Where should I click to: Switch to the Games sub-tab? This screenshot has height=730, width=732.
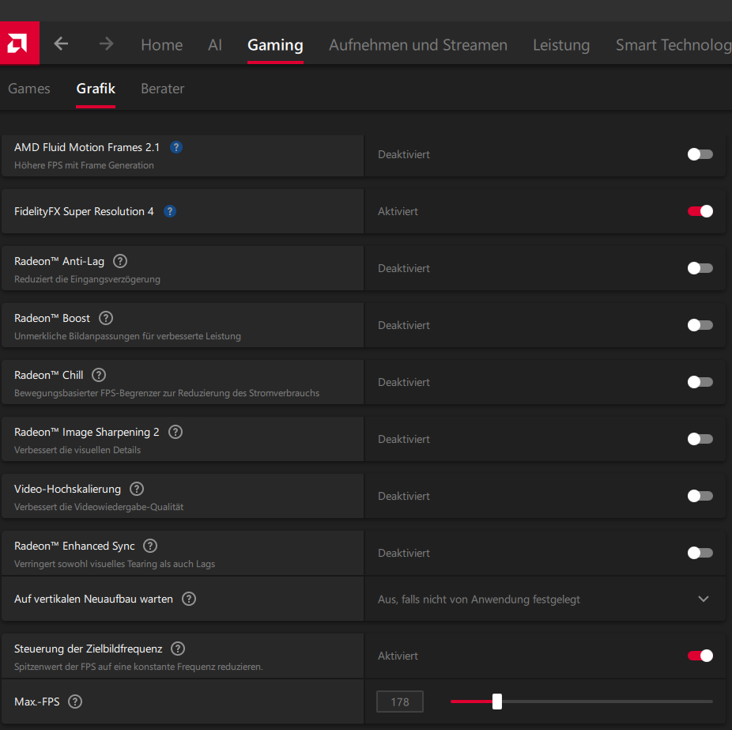[29, 89]
